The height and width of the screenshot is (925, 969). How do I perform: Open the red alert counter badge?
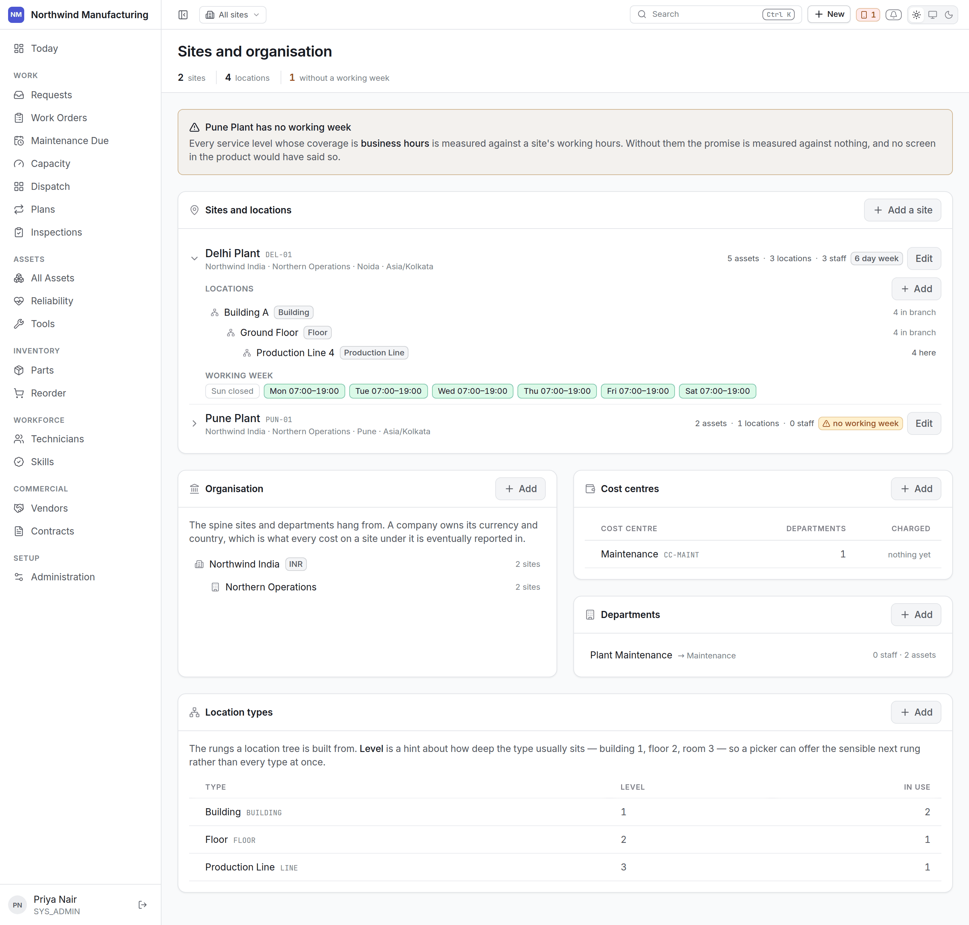(867, 15)
